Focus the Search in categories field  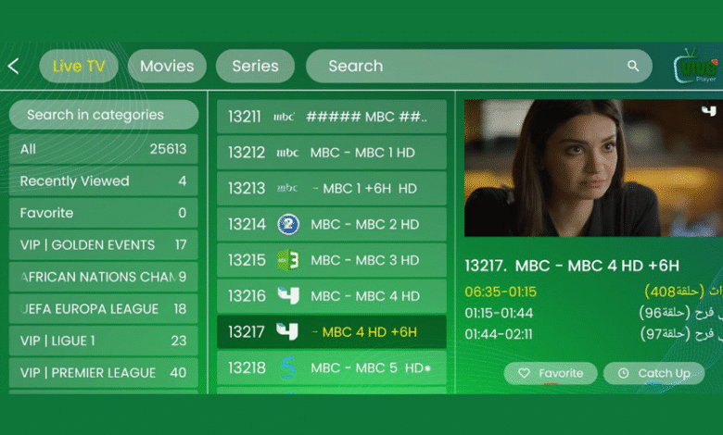click(x=104, y=115)
